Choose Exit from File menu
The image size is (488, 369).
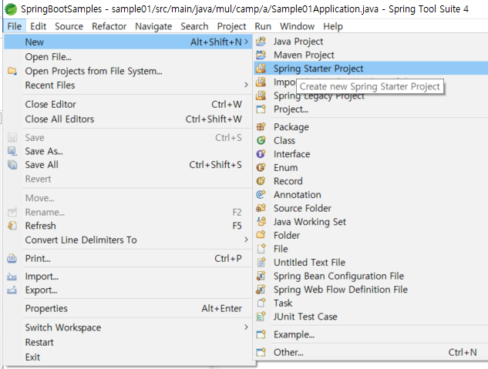[128, 357]
